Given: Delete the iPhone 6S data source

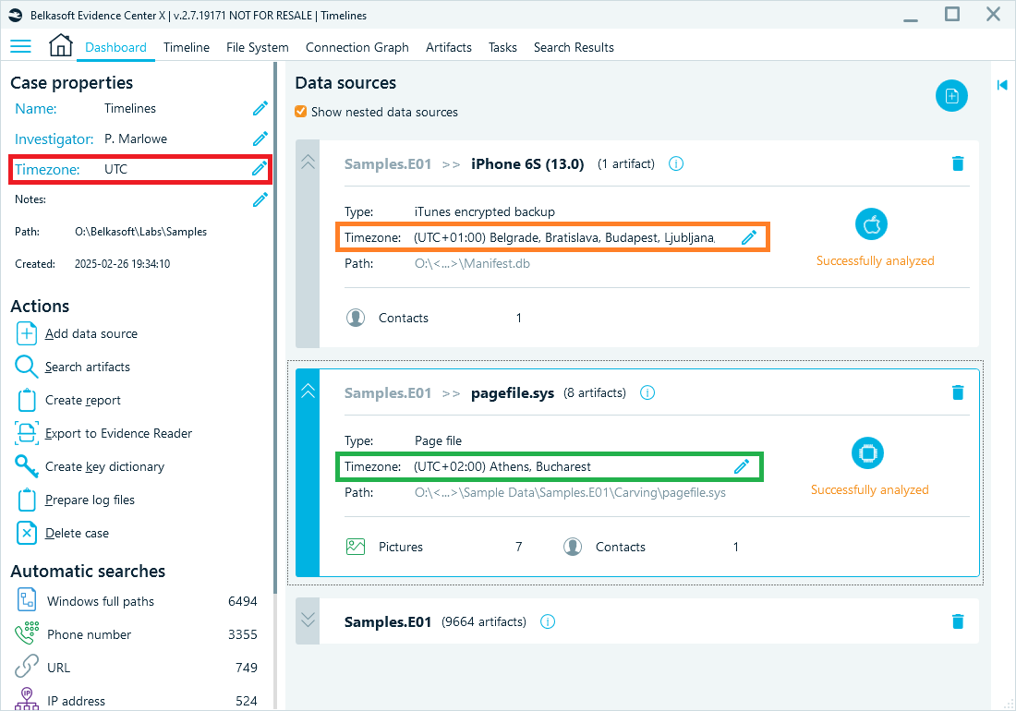Looking at the screenshot, I should click(x=958, y=163).
